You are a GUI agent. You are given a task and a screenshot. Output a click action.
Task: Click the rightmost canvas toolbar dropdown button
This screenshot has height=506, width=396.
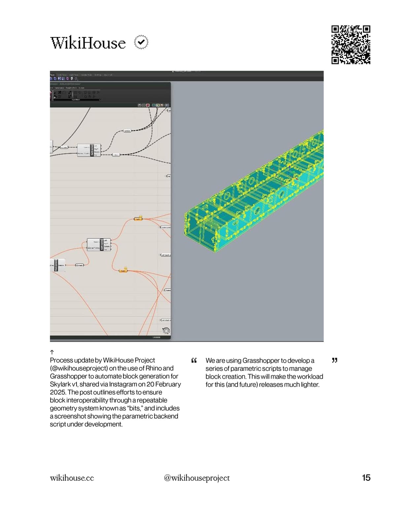pos(167,105)
